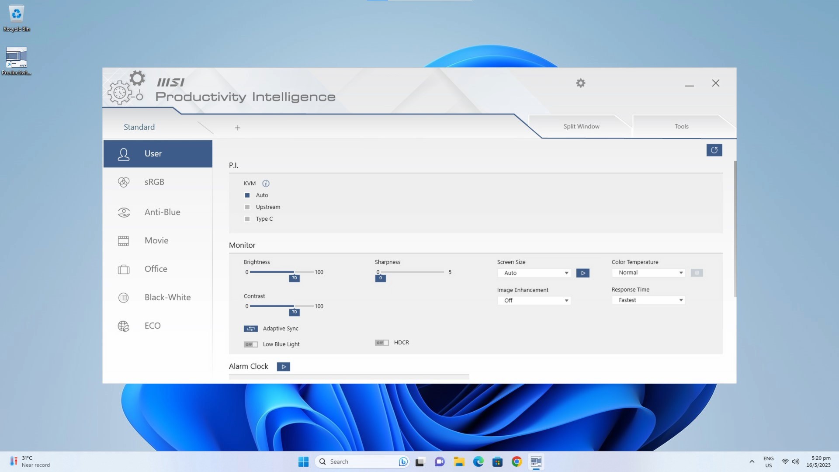Click the taskbar Search box
This screenshot has width=839, height=472.
362,462
